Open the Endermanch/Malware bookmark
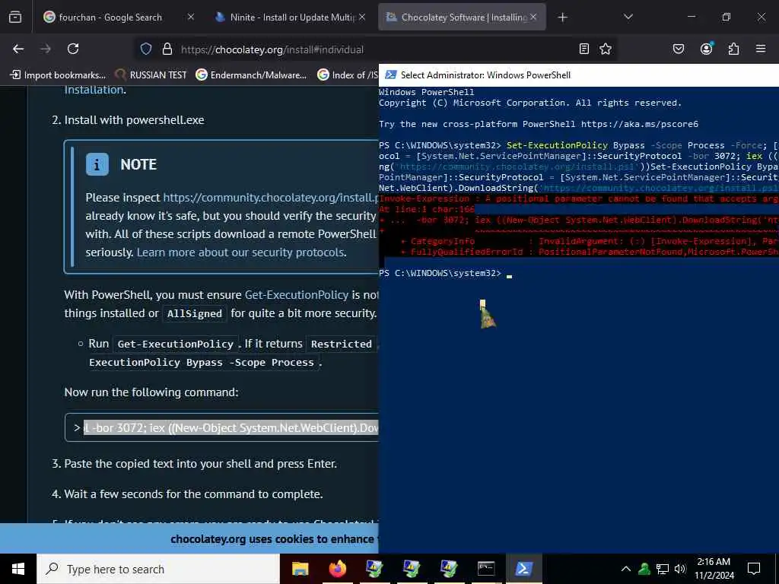The image size is (779, 584). (x=251, y=75)
